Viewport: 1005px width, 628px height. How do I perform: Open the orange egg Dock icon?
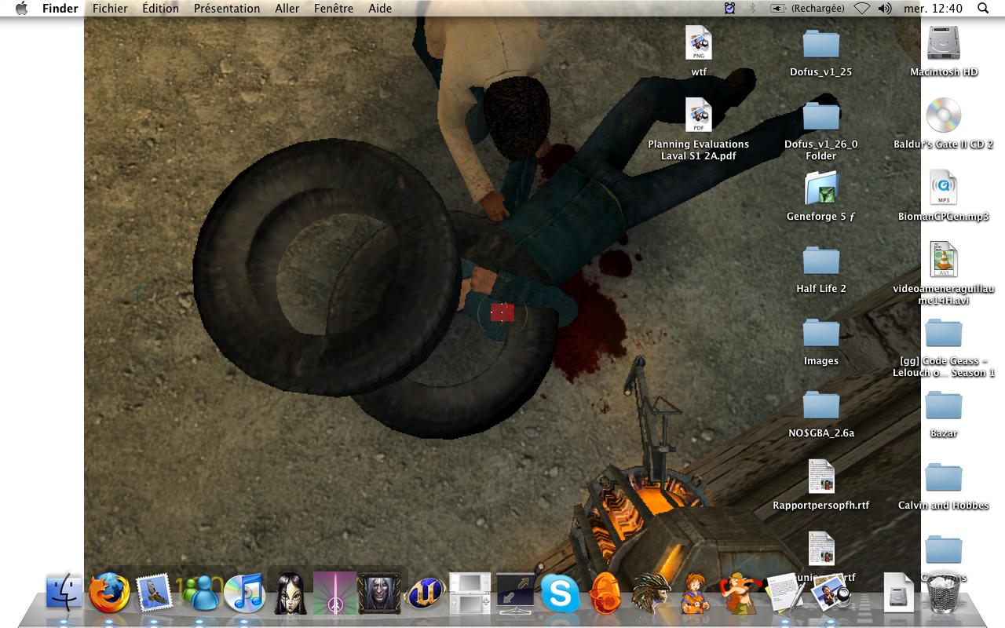[605, 593]
